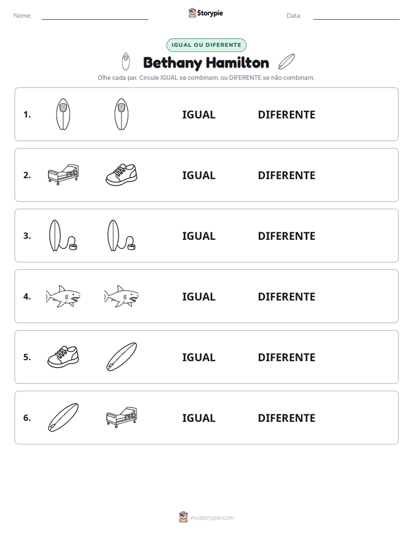Click the Storypie logo at the top

tap(205, 13)
